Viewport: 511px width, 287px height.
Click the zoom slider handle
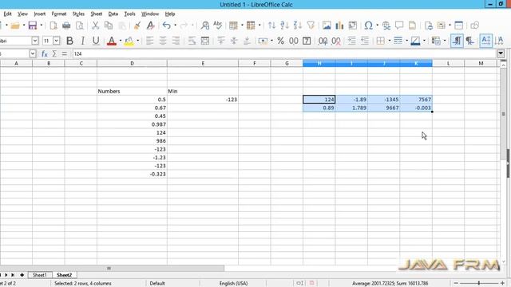click(x=479, y=284)
